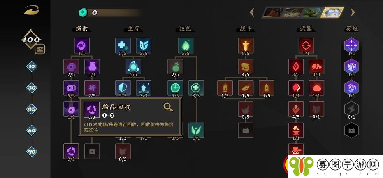Select the crosshair skill under 武器
The width and height of the screenshot is (383, 178).
click(306, 45)
